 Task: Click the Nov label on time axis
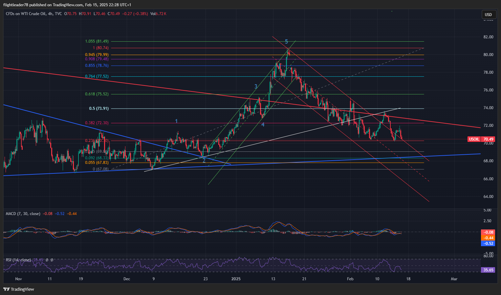[18, 279]
